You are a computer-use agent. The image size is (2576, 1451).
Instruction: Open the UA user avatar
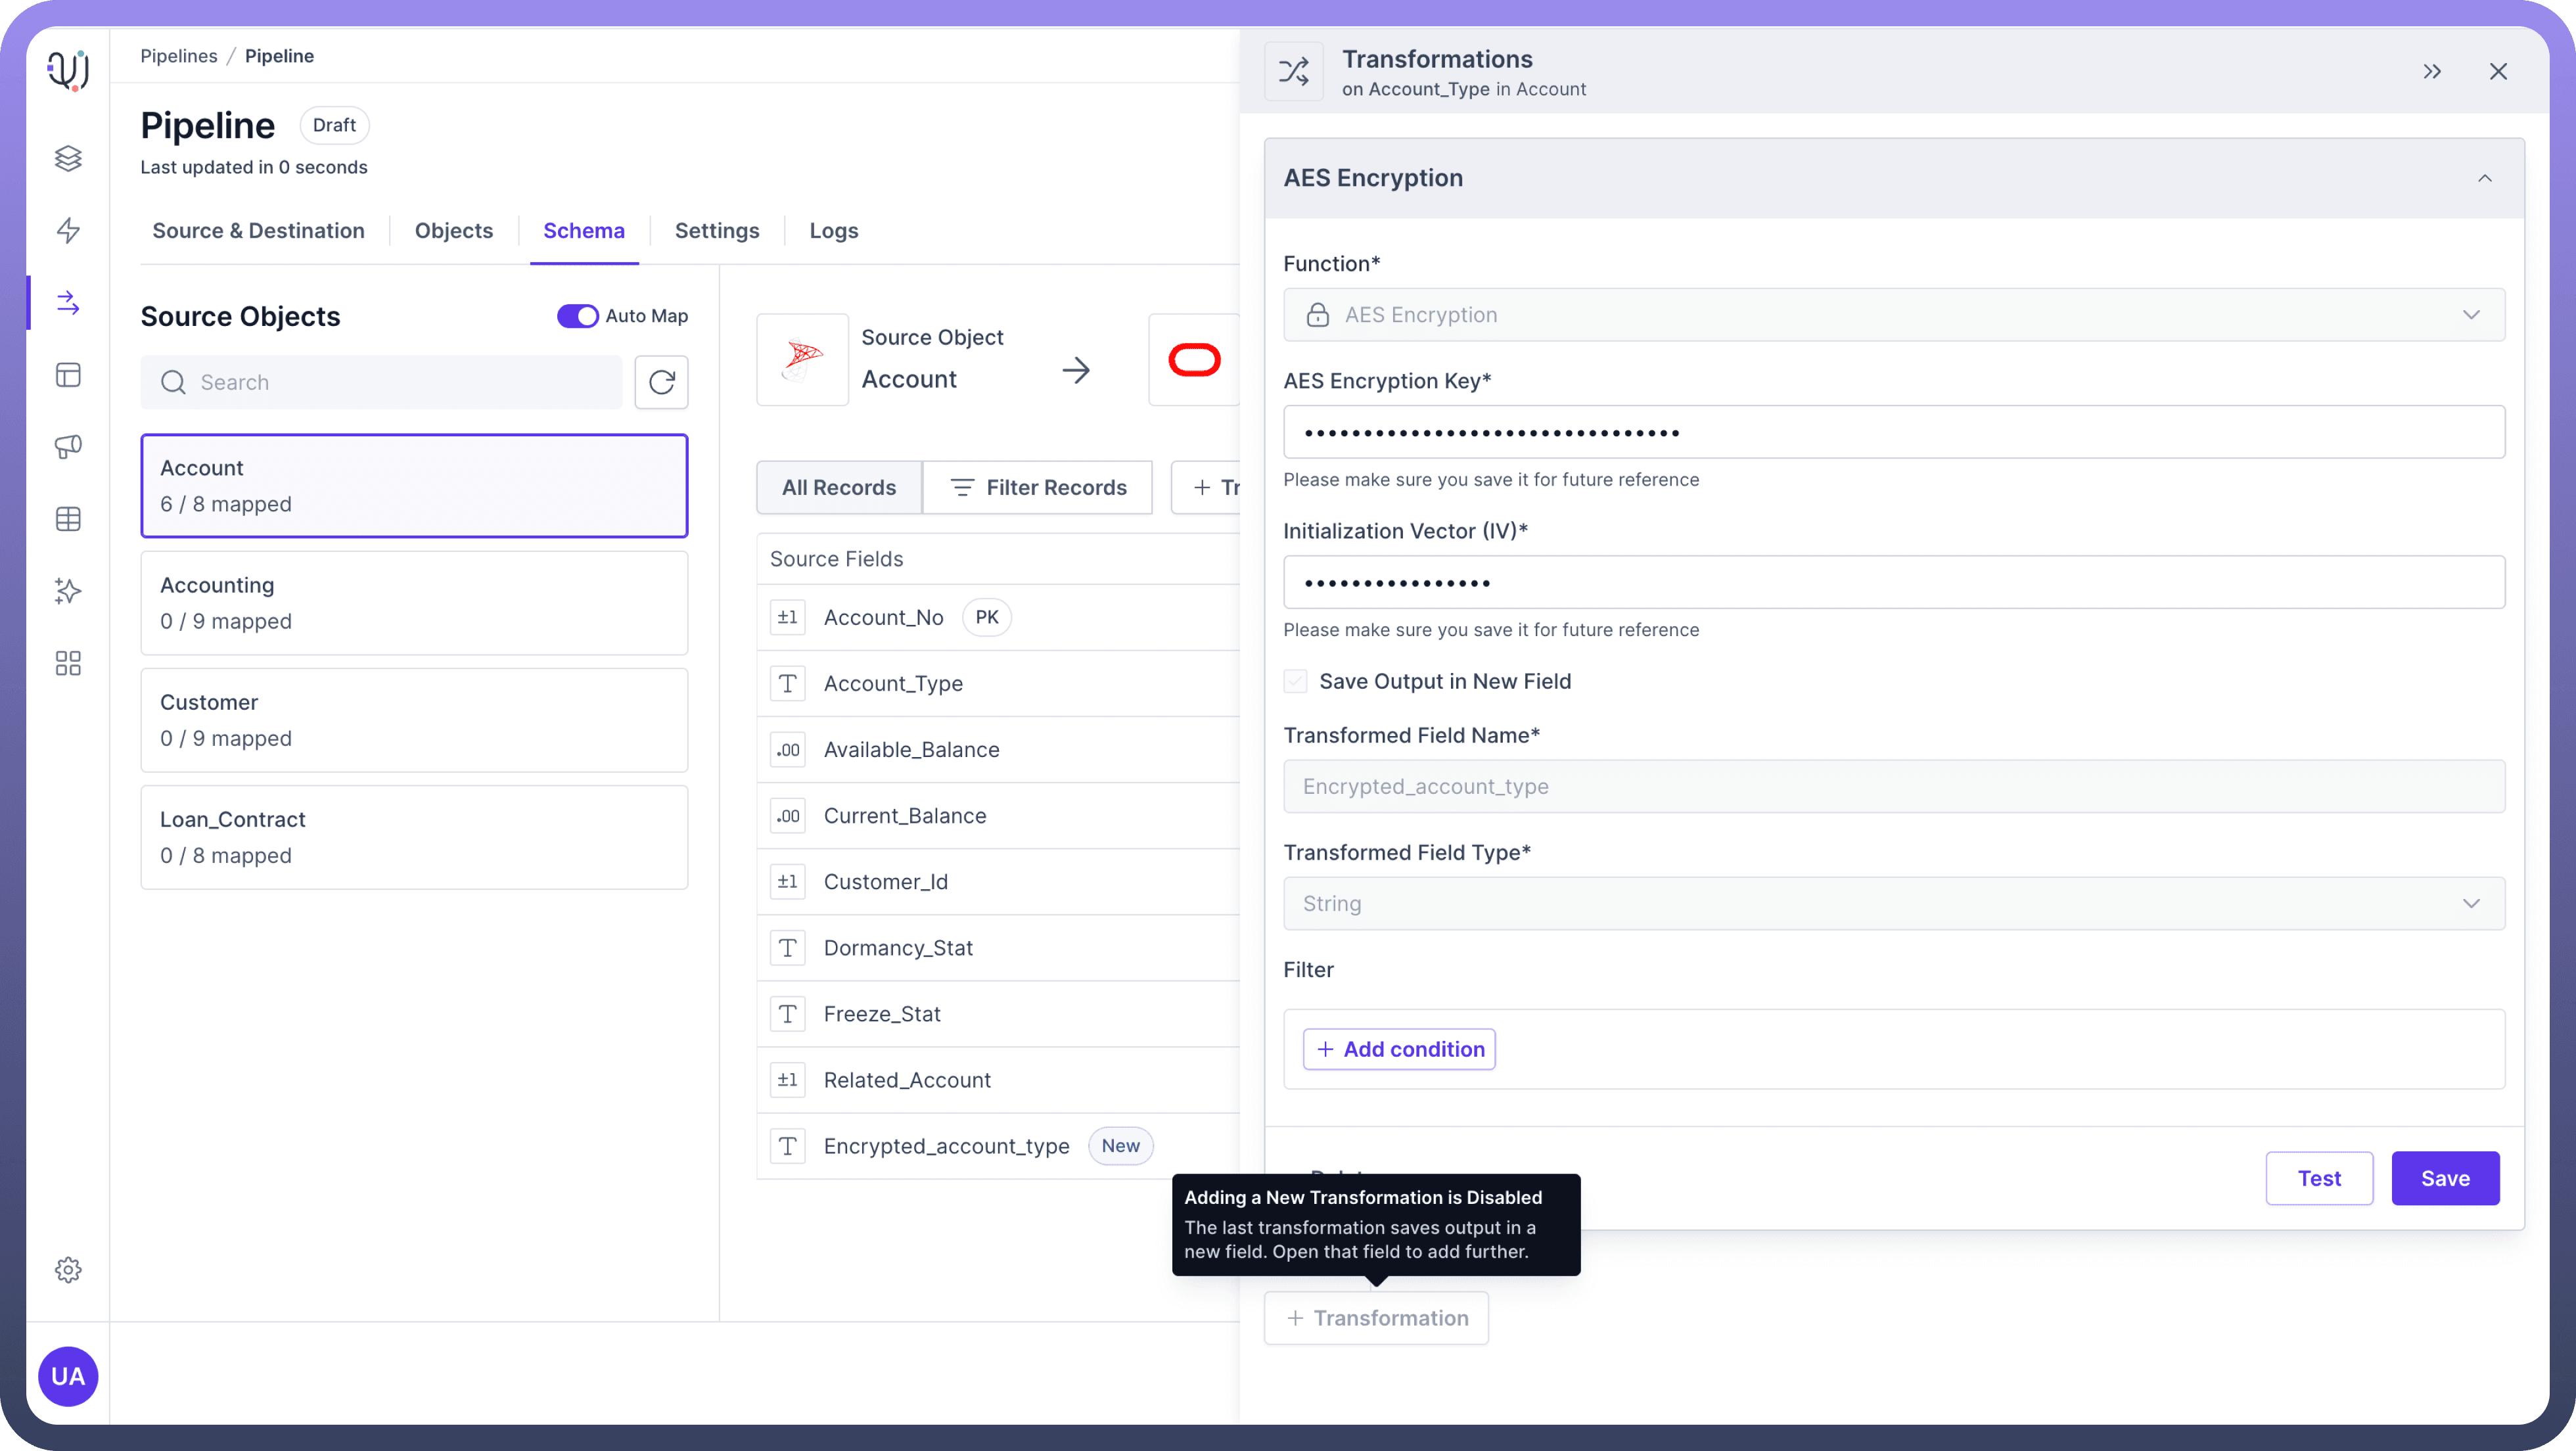[68, 1376]
